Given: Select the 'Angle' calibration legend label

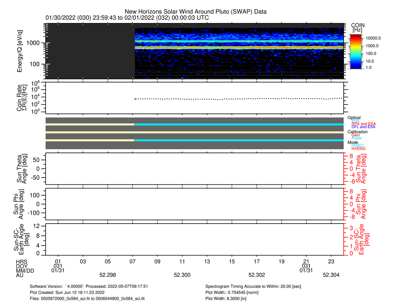Looking at the screenshot, I should tap(356, 138).
